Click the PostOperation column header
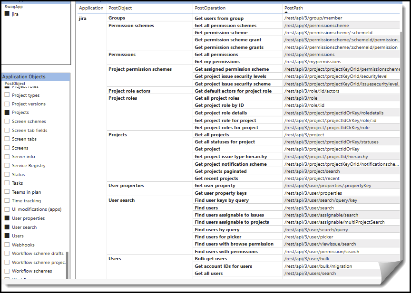Screen dimensions: 411x293 point(209,8)
